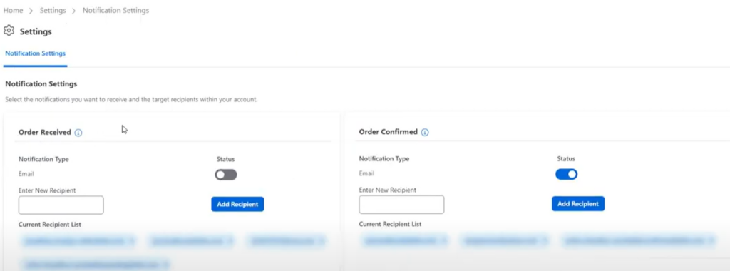Open the Order Confirmed info icon
730x271 pixels.
click(x=425, y=132)
